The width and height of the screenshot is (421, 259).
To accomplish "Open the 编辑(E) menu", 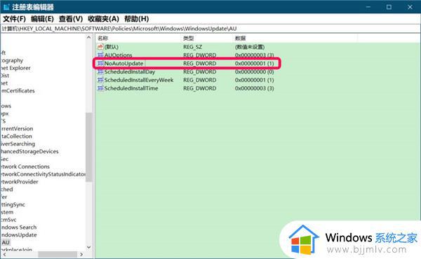I will click(x=42, y=19).
